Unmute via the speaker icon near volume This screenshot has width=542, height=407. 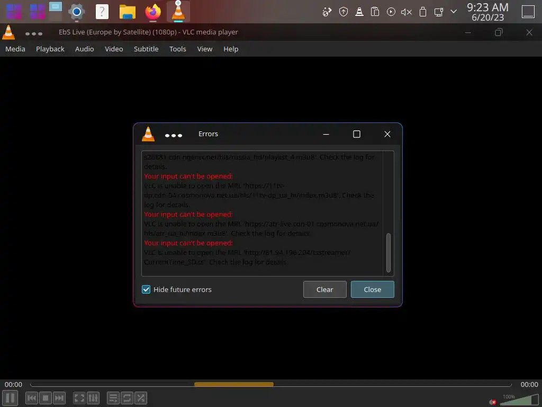tap(493, 402)
